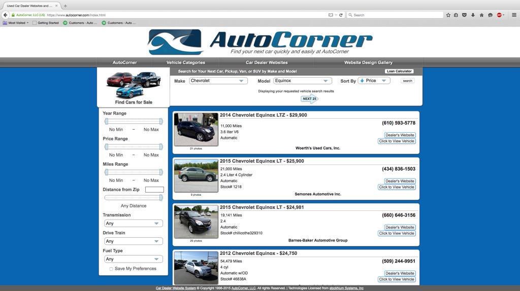The image size is (520, 291).
Task: Open Dealer's Website for Semones Automotive
Action: tap(400, 181)
